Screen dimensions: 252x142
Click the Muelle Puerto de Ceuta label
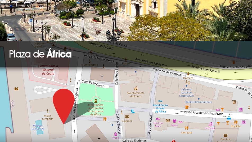235,66
